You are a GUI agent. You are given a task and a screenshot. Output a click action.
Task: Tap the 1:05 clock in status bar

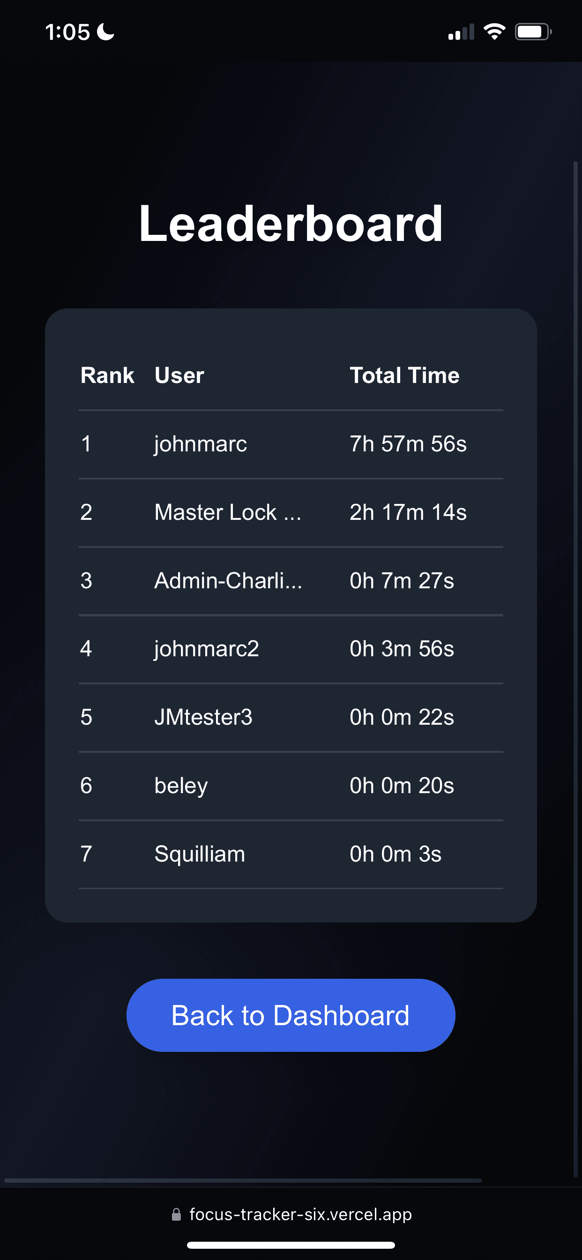point(67,32)
